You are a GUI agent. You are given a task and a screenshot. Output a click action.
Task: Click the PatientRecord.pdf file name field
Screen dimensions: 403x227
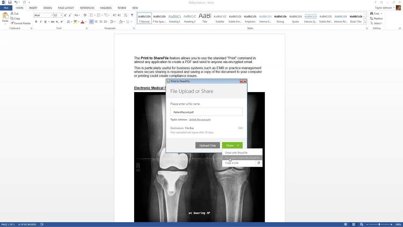pyautogui.click(x=207, y=112)
